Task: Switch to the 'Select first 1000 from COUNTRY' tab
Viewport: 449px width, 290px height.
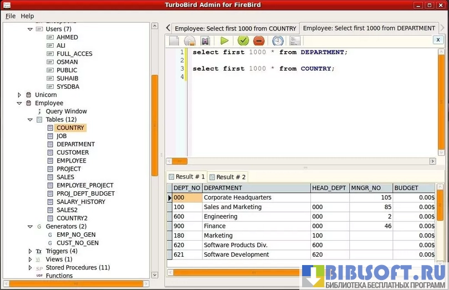Action: pos(235,28)
